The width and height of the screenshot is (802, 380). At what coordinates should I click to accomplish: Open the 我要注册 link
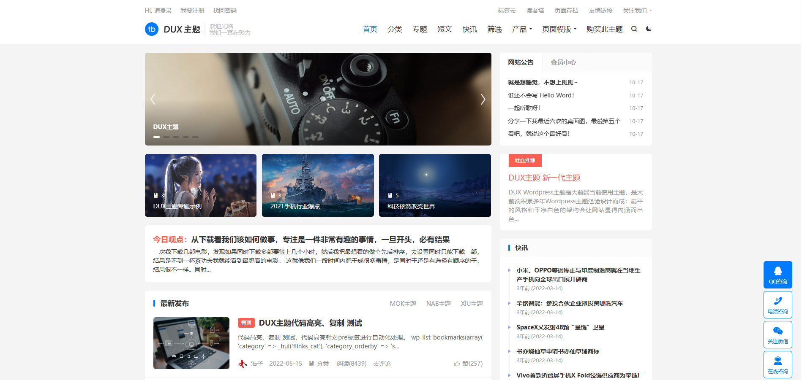pyautogui.click(x=192, y=11)
